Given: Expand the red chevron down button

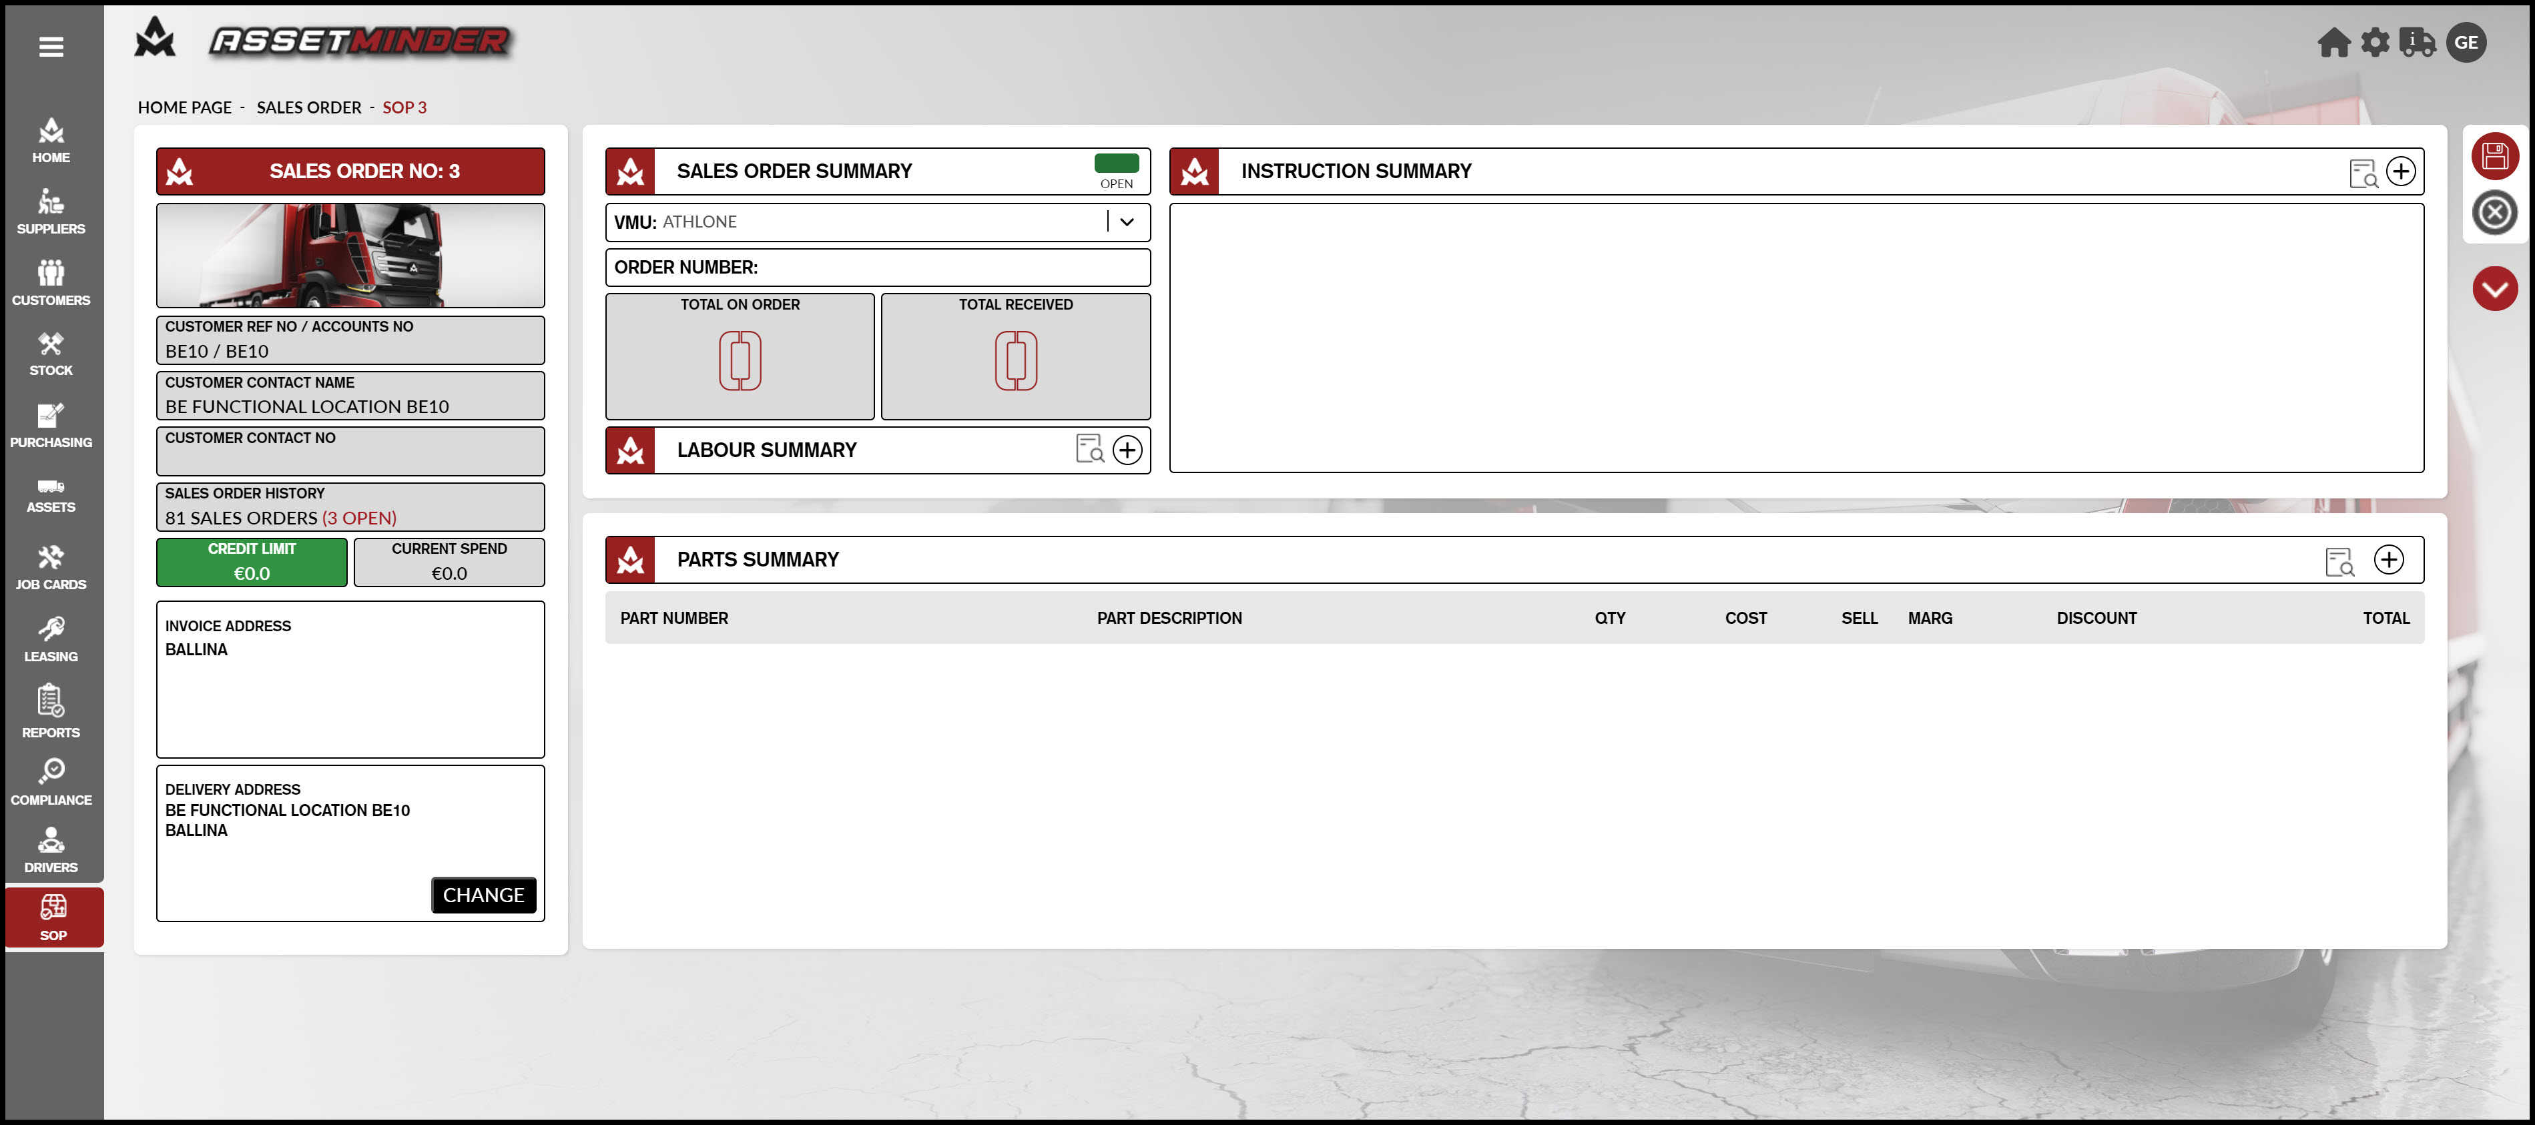Looking at the screenshot, I should click(x=2495, y=289).
